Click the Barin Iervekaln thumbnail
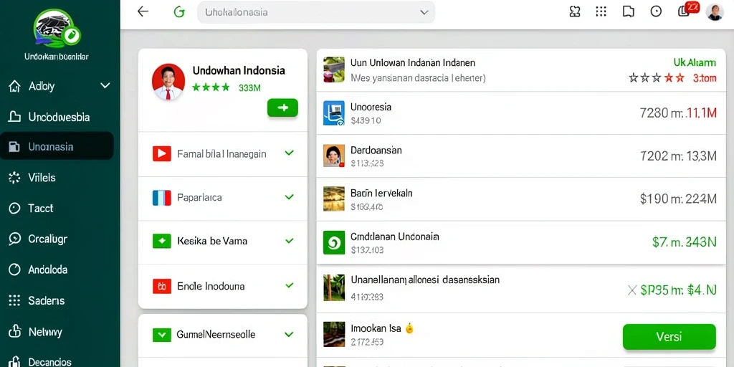Image resolution: width=734 pixels, height=367 pixels. click(x=334, y=199)
